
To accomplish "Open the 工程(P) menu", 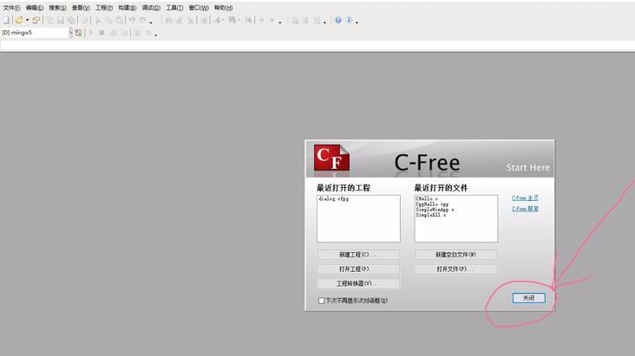I will click(x=104, y=8).
